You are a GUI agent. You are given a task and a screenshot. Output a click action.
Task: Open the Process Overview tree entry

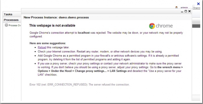(15, 26)
